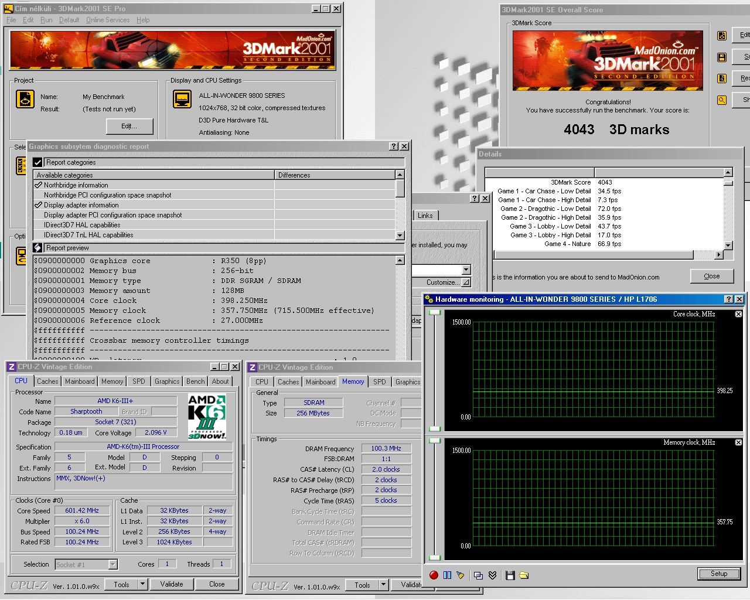The width and height of the screenshot is (750, 600).
Task: Click help button in Graphics subsystem report title
Action: click(x=394, y=146)
